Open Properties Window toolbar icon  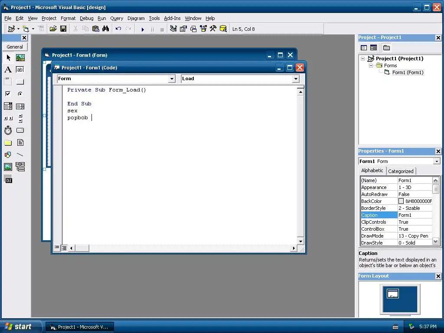[183, 29]
